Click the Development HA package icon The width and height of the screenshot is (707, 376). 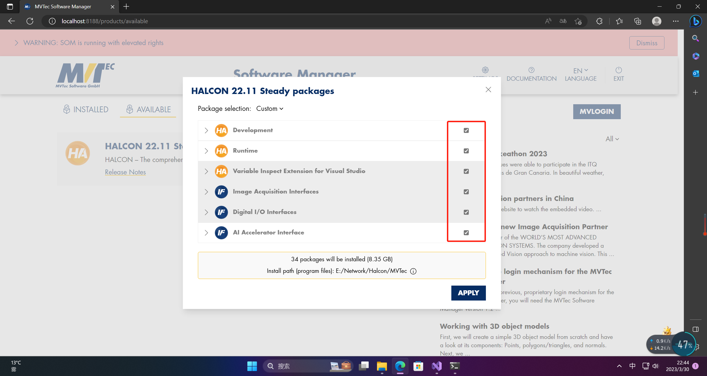[x=221, y=130]
